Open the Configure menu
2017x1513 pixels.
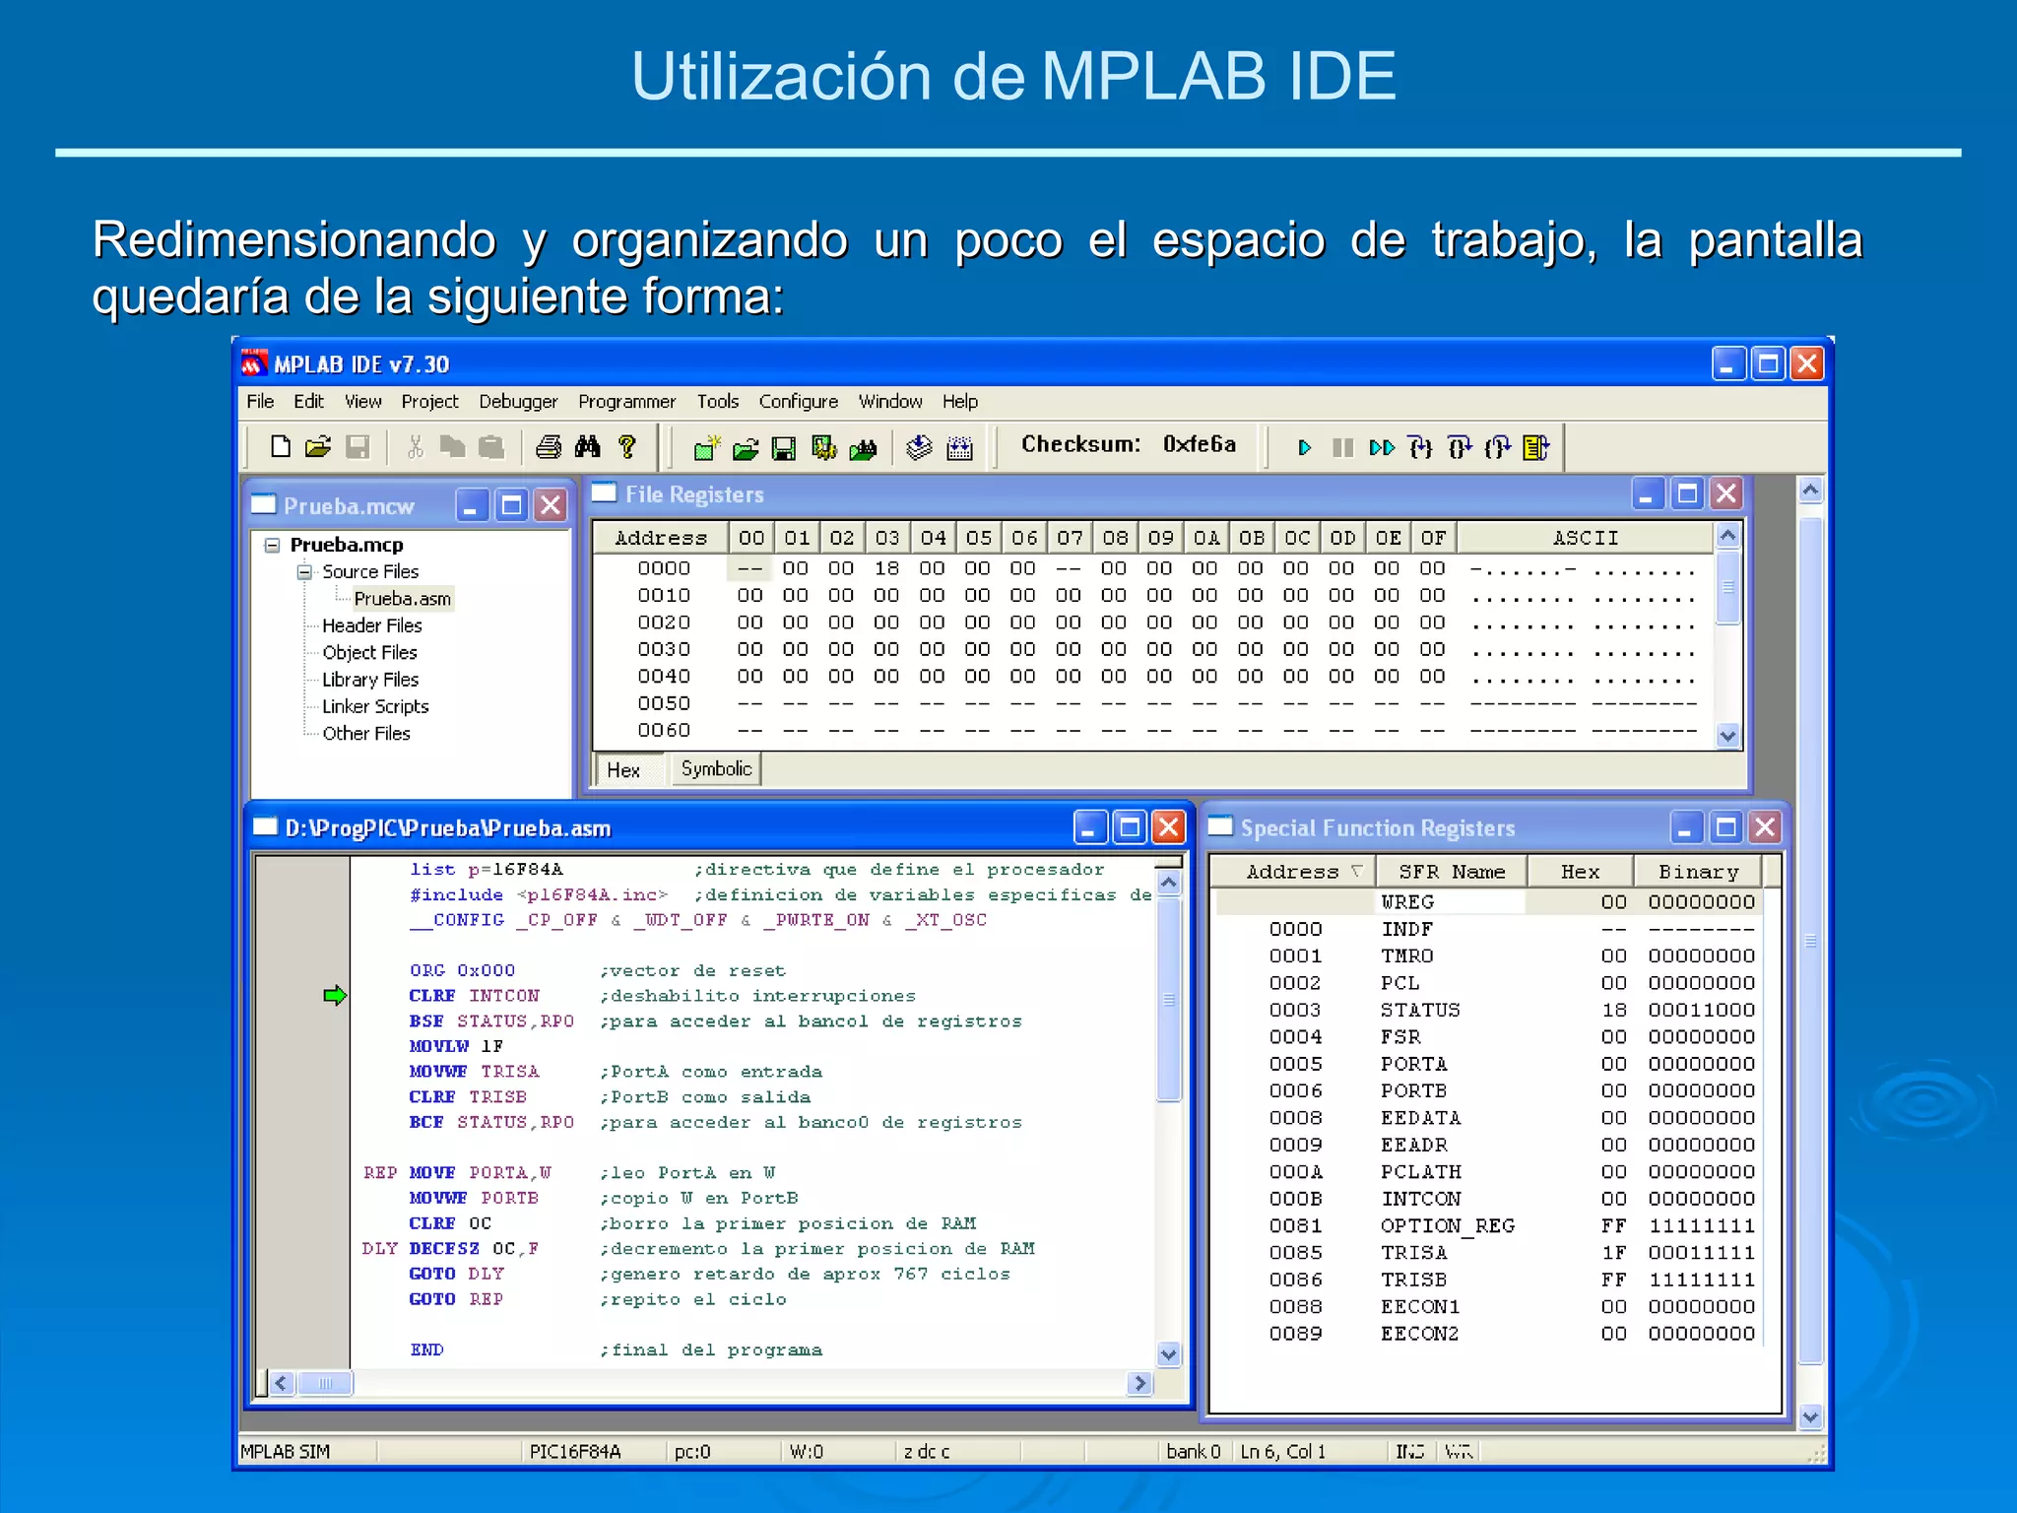(798, 401)
